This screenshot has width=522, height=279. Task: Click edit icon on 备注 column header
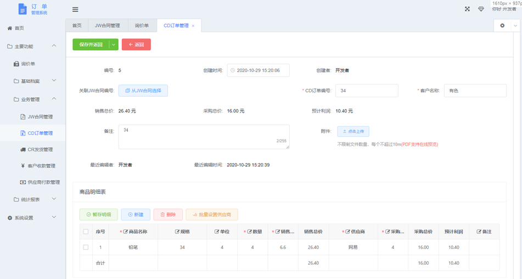479,232
